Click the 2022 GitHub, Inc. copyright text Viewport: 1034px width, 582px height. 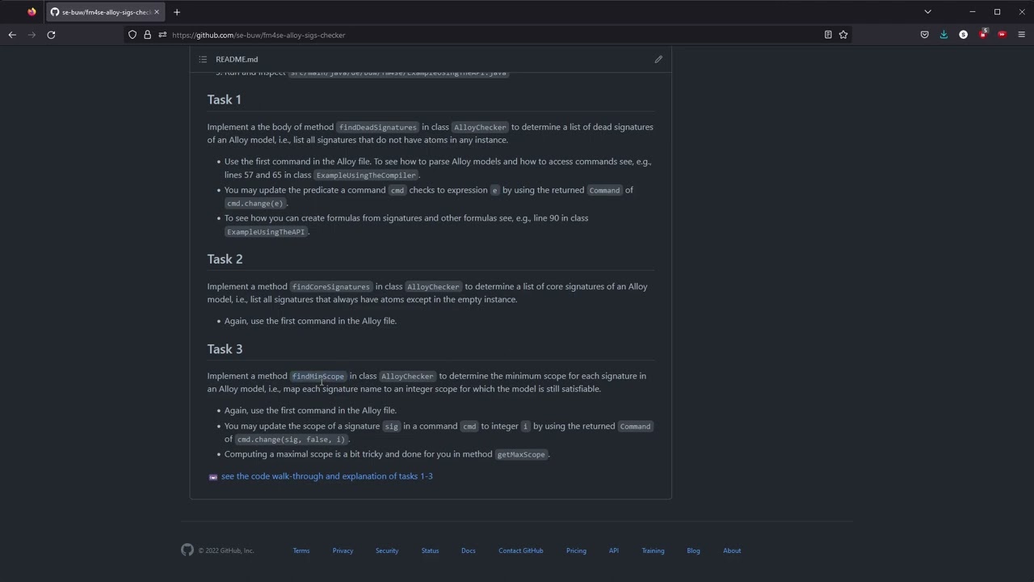point(226,550)
